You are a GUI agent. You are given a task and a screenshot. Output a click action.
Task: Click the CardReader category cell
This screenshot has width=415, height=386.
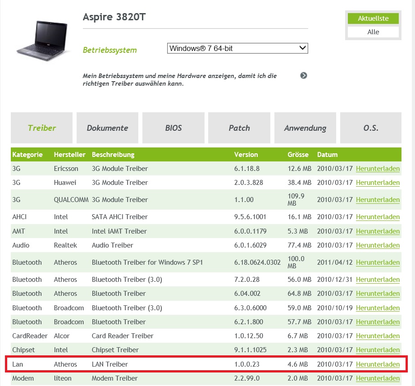coord(30,336)
